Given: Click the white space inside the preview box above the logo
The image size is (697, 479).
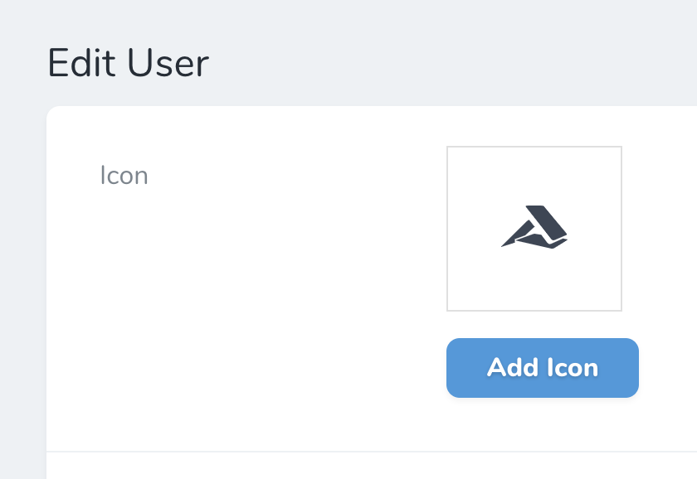Looking at the screenshot, I should (534, 176).
